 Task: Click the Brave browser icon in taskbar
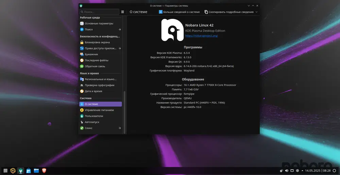[x=44, y=170]
